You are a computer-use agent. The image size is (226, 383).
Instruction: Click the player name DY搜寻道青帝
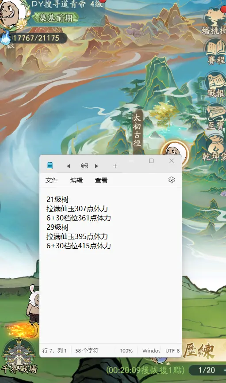coord(58,4)
